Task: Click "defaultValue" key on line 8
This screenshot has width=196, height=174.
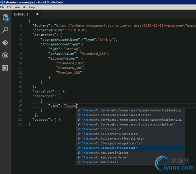Action: point(62,54)
